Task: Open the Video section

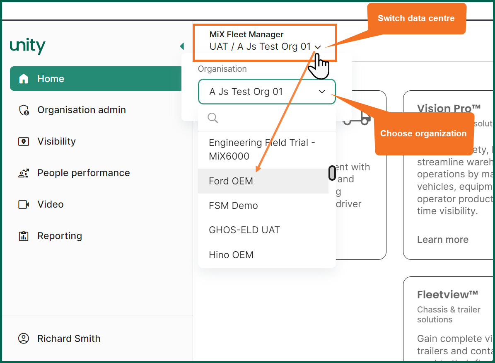Action: tap(51, 204)
